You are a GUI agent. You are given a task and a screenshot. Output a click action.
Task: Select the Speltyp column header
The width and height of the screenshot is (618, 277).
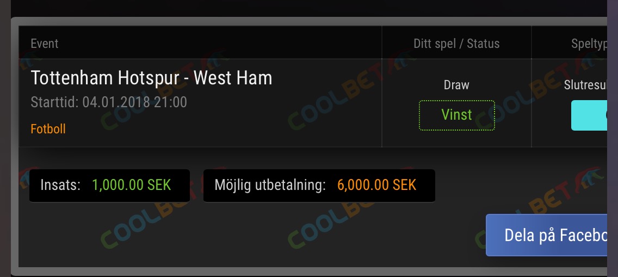tap(589, 44)
